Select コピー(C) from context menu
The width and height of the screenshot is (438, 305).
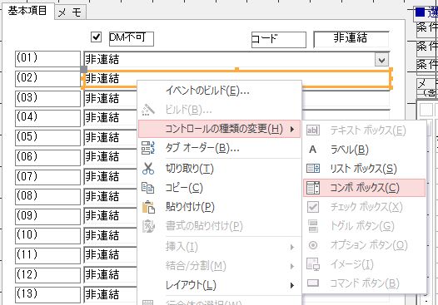[220, 188]
